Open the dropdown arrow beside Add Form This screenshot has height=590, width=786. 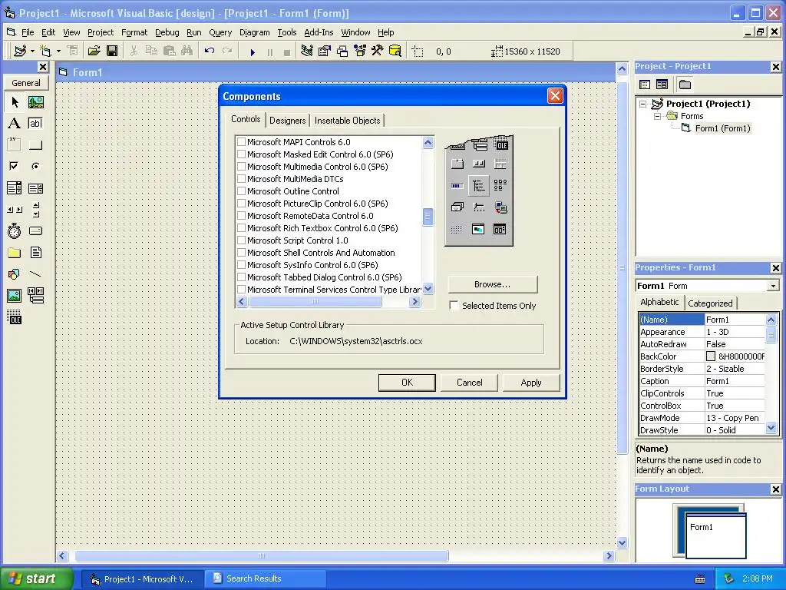[x=58, y=51]
